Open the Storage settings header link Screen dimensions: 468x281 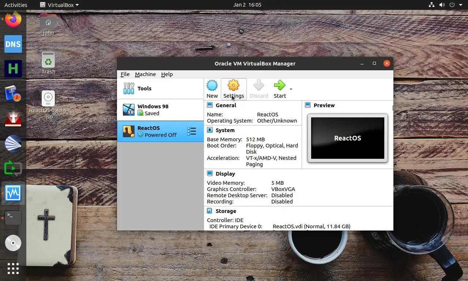pos(226,211)
